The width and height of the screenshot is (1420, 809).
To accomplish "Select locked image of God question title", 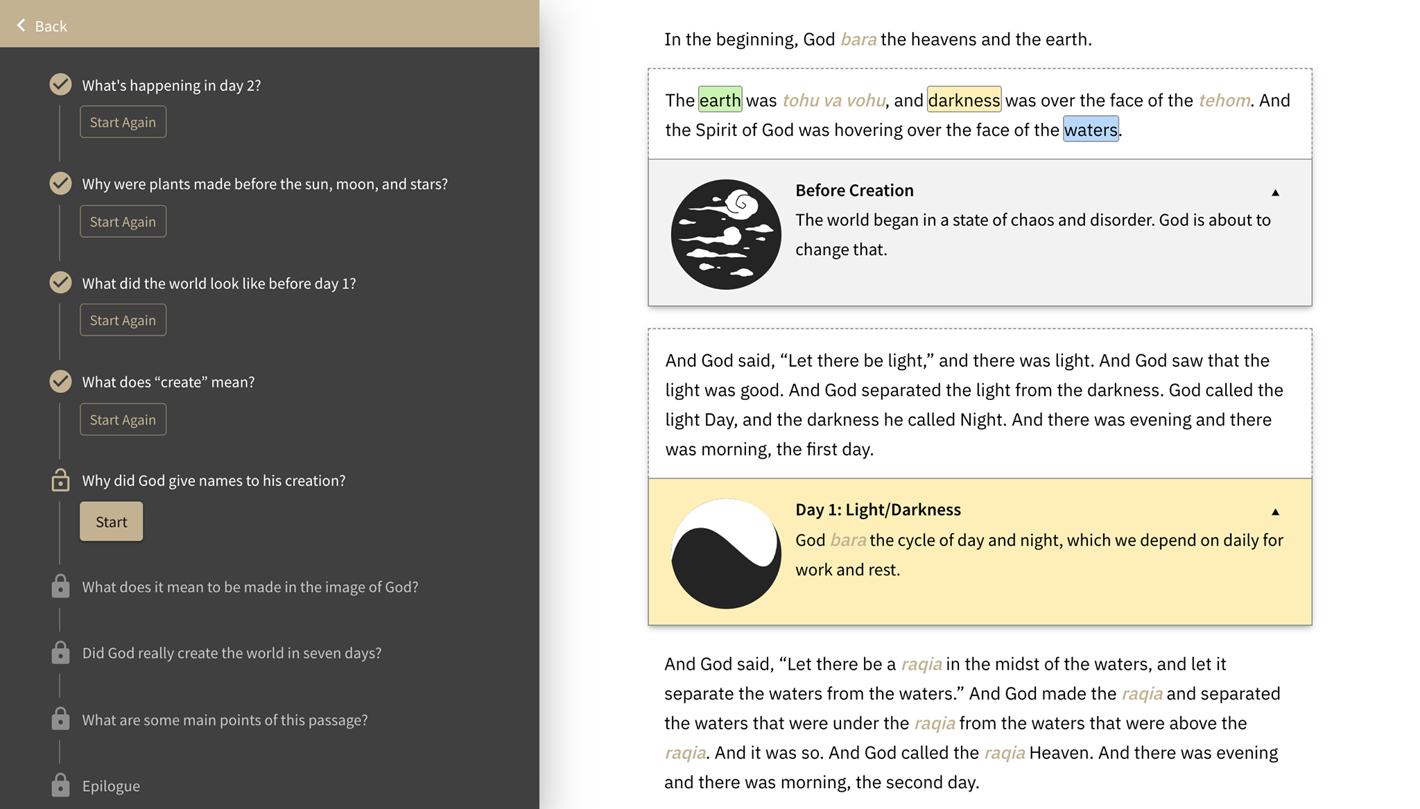I will pos(250,586).
